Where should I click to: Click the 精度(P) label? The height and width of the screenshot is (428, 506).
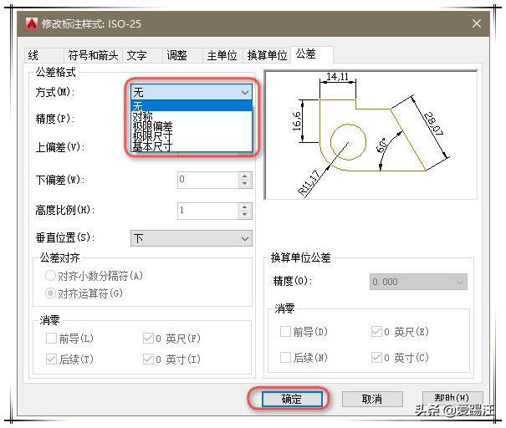click(x=55, y=119)
